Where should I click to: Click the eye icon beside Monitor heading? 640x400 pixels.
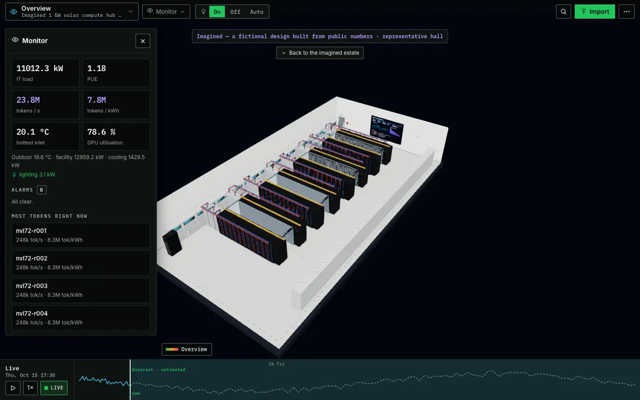tap(15, 40)
